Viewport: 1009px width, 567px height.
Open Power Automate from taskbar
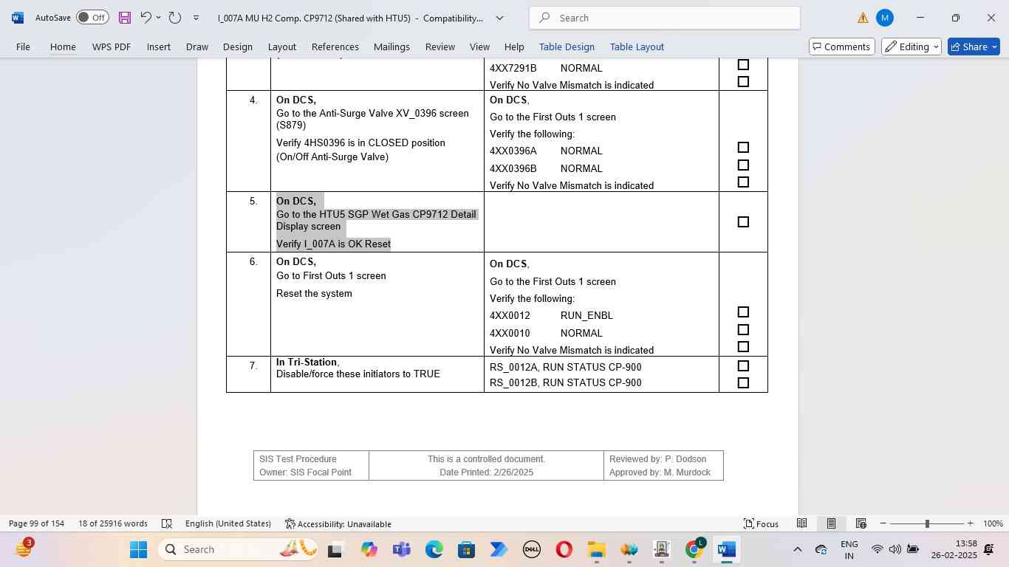499,549
